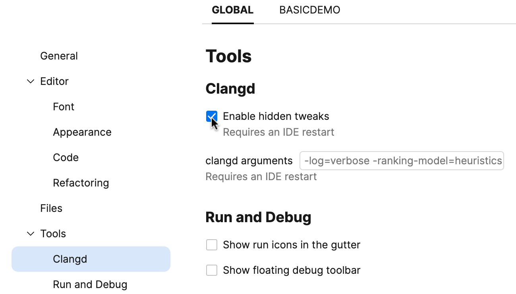Image resolution: width=516 pixels, height=294 pixels.
Task: Collapse the Editor section in the sidebar
Action: [31, 81]
